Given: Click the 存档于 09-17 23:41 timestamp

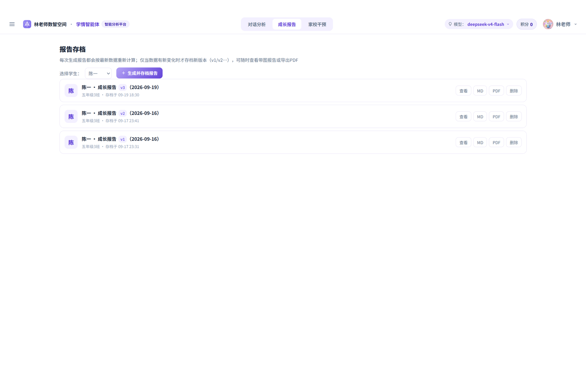Looking at the screenshot, I should (x=122, y=121).
